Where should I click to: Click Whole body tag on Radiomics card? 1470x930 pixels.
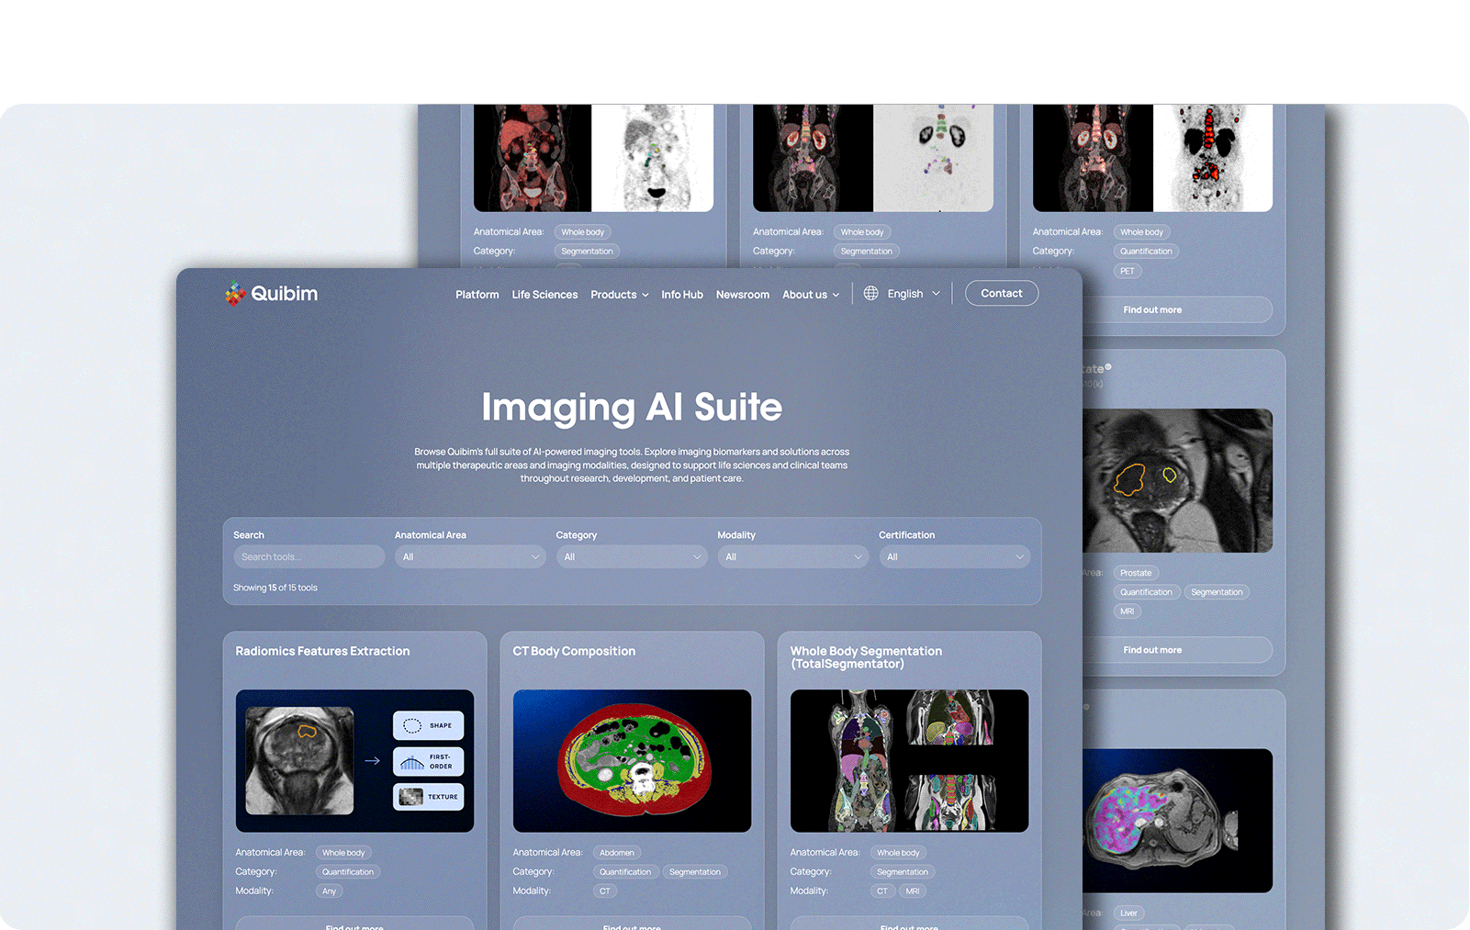click(x=343, y=853)
